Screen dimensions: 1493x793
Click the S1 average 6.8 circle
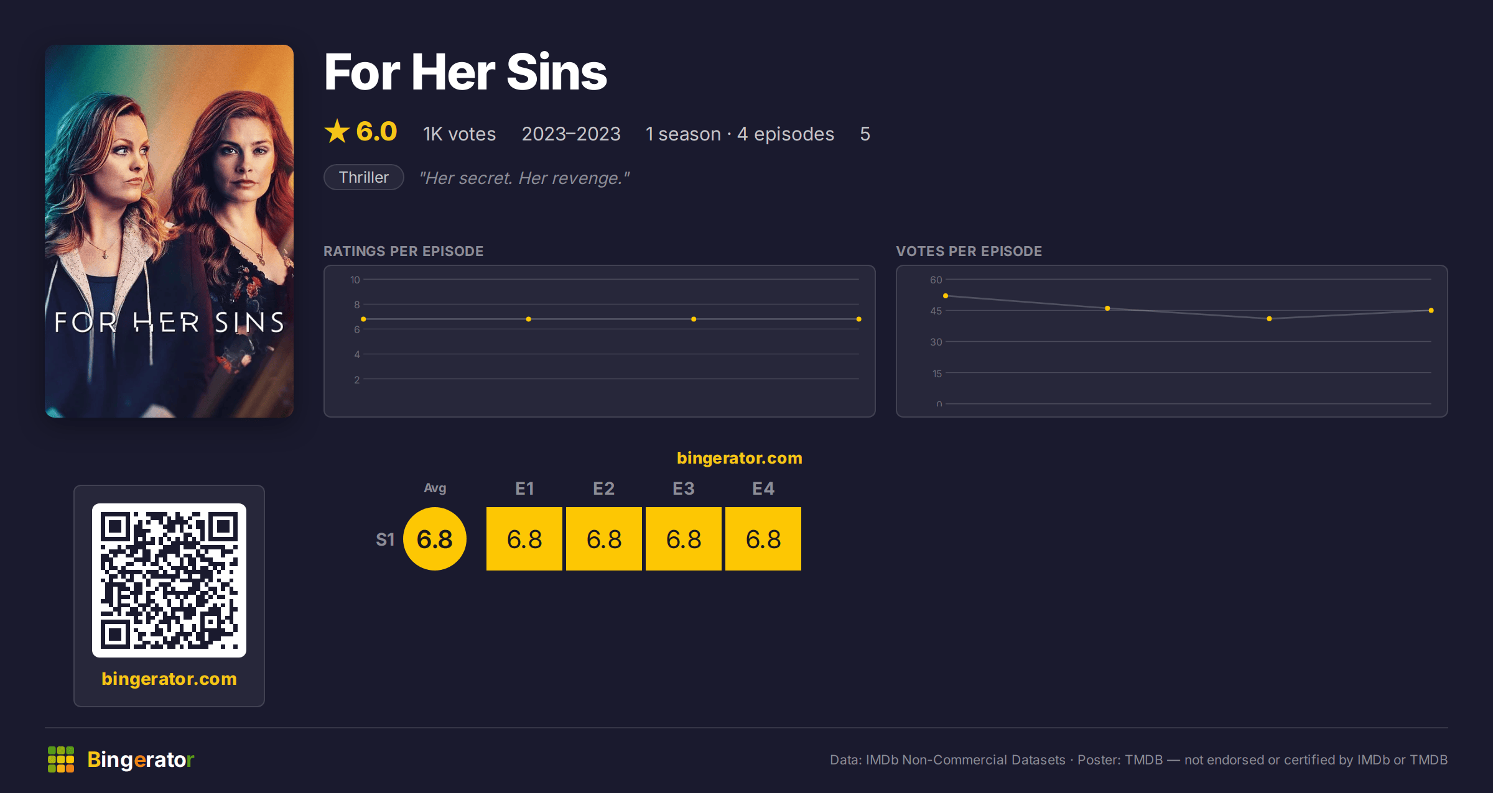[435, 539]
